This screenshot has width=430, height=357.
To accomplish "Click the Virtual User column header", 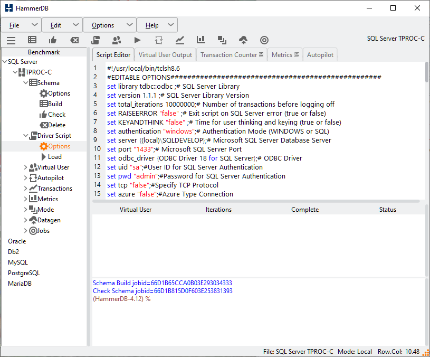I will tap(136, 210).
